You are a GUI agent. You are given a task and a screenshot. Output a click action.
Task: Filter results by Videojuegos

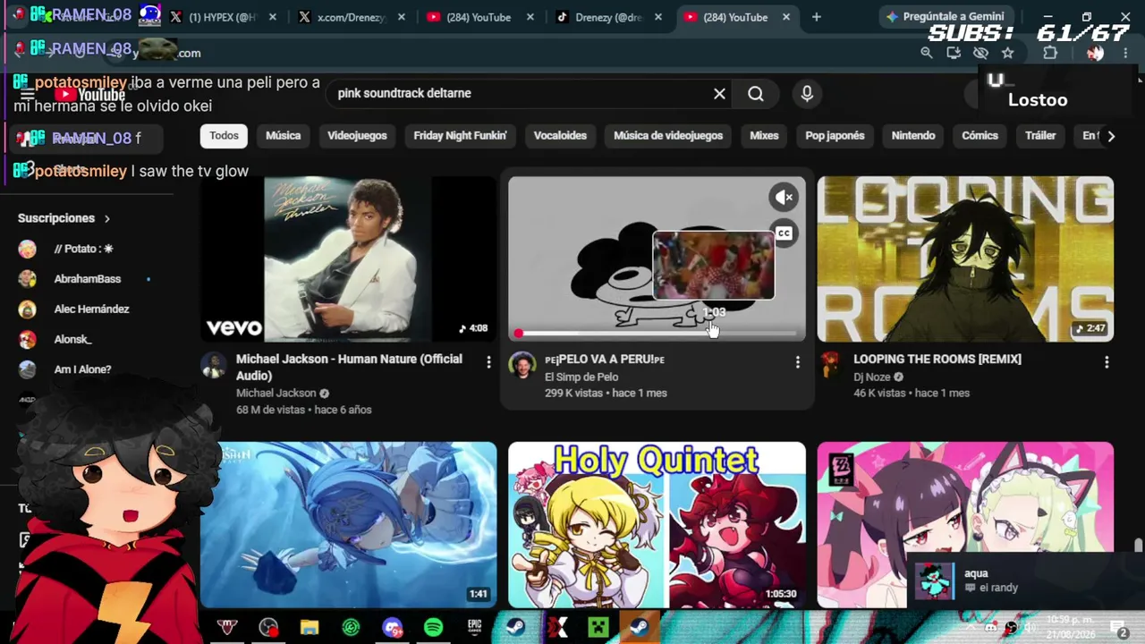click(357, 136)
